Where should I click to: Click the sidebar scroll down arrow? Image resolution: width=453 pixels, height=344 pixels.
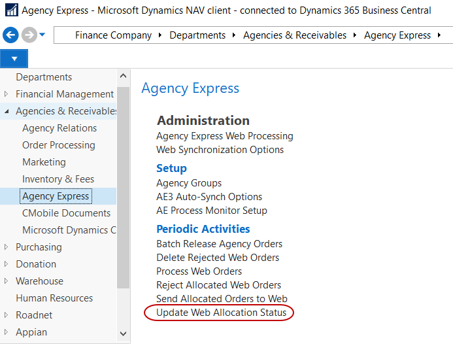click(x=124, y=334)
